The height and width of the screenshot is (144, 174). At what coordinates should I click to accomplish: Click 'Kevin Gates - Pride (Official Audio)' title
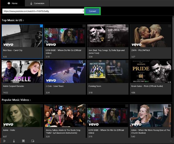tap(147, 86)
